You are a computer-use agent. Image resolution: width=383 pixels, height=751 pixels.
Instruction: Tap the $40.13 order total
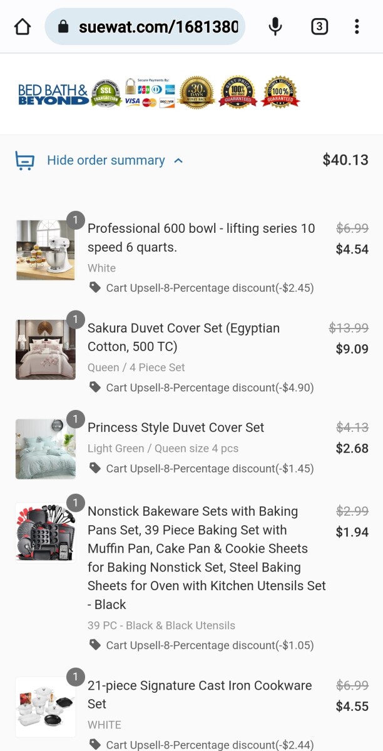coord(345,160)
